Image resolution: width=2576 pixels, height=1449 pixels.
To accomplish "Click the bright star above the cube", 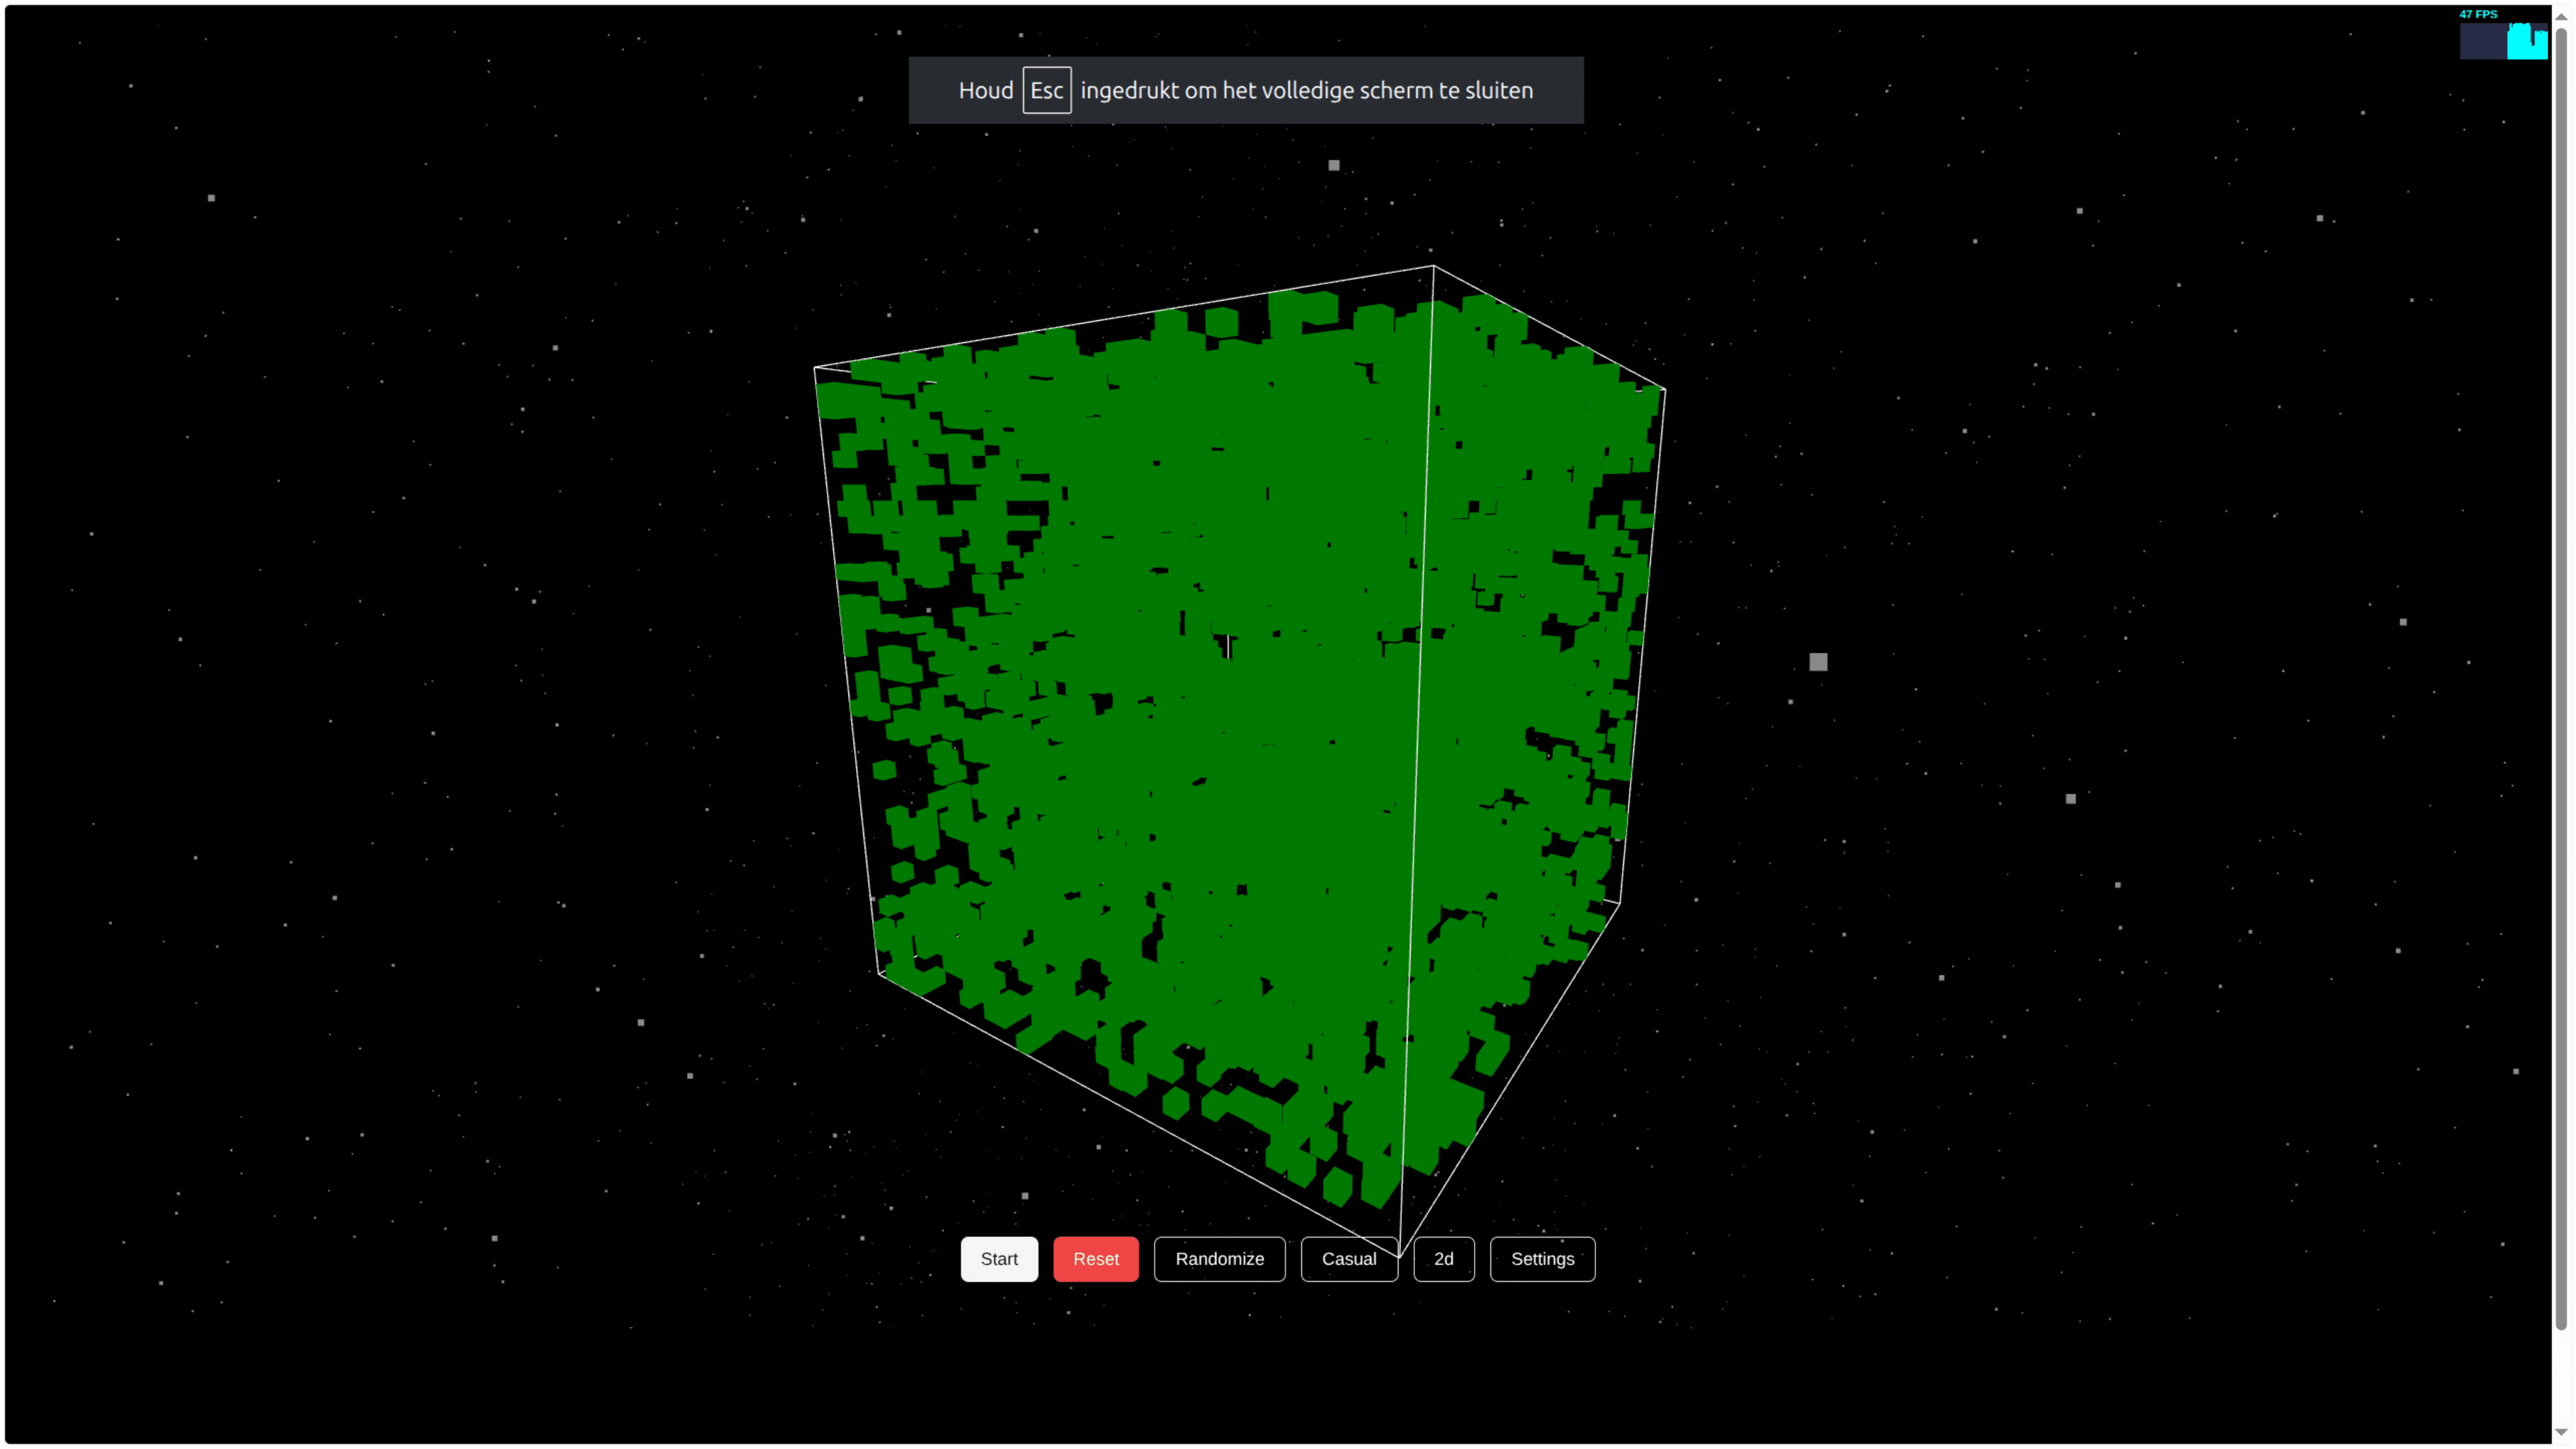I will click(x=1333, y=165).
